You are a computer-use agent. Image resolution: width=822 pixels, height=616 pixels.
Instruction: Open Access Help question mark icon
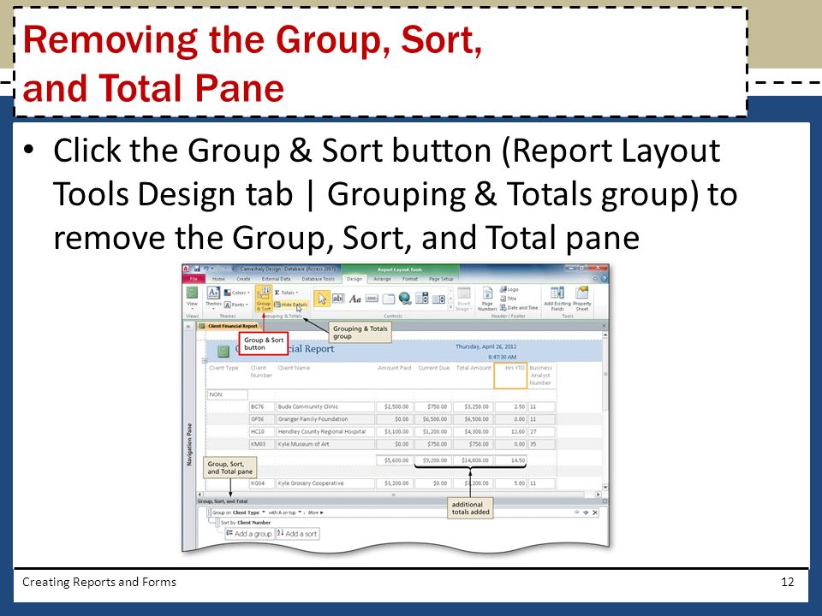(604, 279)
